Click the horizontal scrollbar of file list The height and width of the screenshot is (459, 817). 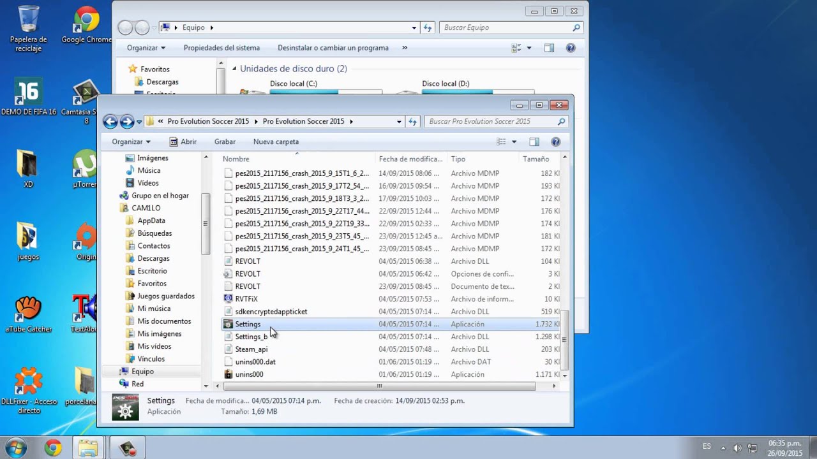pos(379,386)
